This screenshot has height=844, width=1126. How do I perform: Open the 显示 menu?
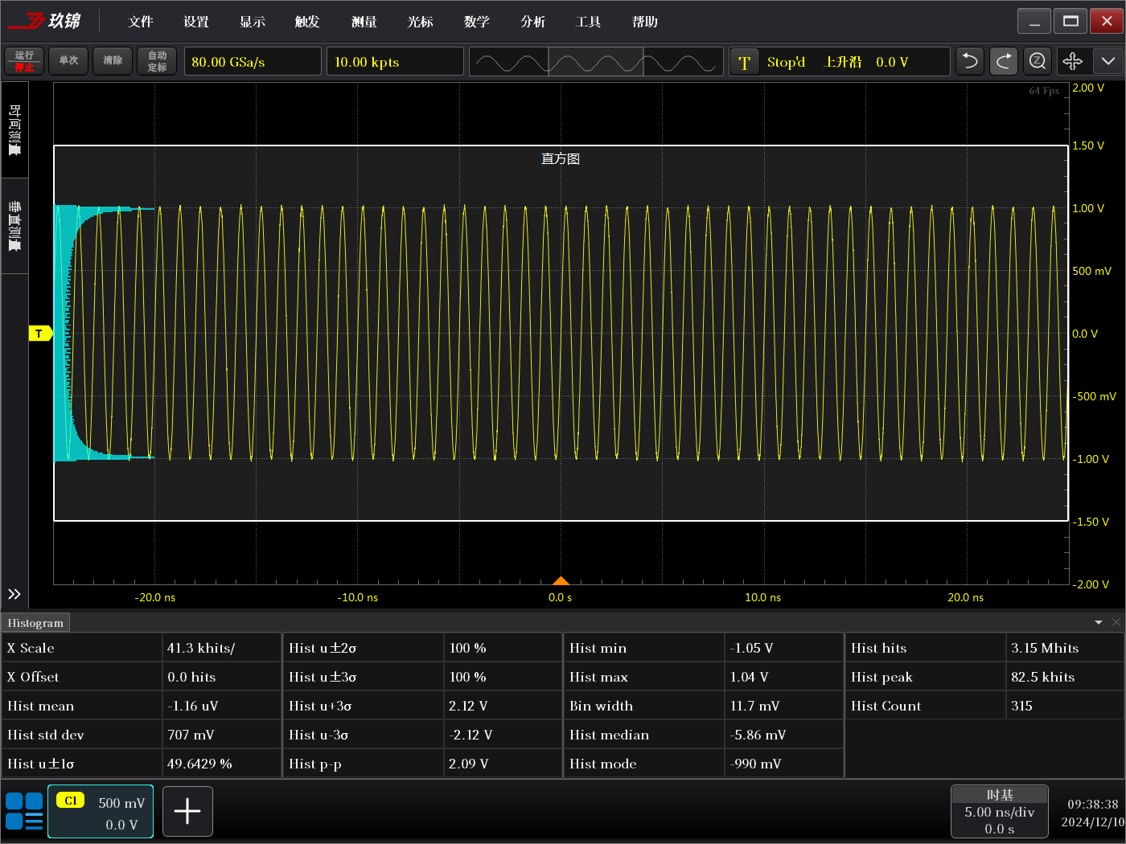[253, 22]
